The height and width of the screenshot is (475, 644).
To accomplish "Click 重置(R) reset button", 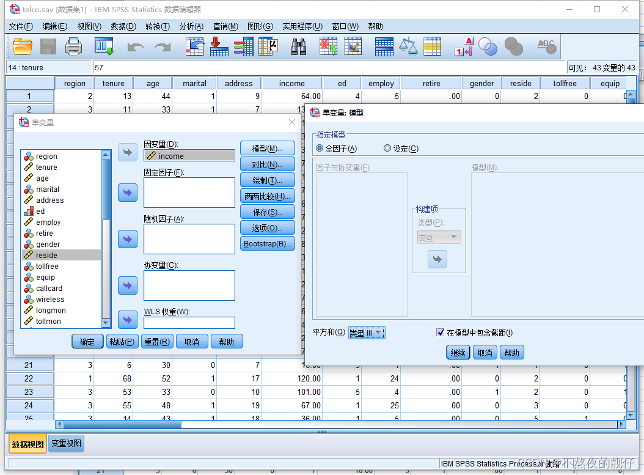I will point(157,342).
